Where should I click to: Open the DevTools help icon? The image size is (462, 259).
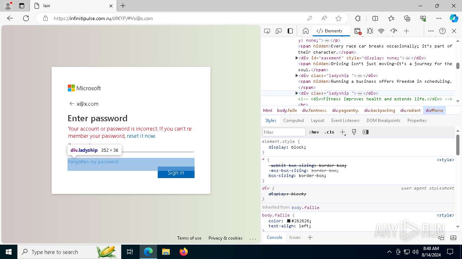(443, 31)
